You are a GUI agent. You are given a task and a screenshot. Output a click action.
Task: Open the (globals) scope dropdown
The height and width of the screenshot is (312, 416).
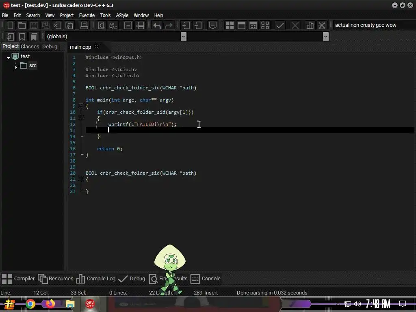click(x=183, y=37)
